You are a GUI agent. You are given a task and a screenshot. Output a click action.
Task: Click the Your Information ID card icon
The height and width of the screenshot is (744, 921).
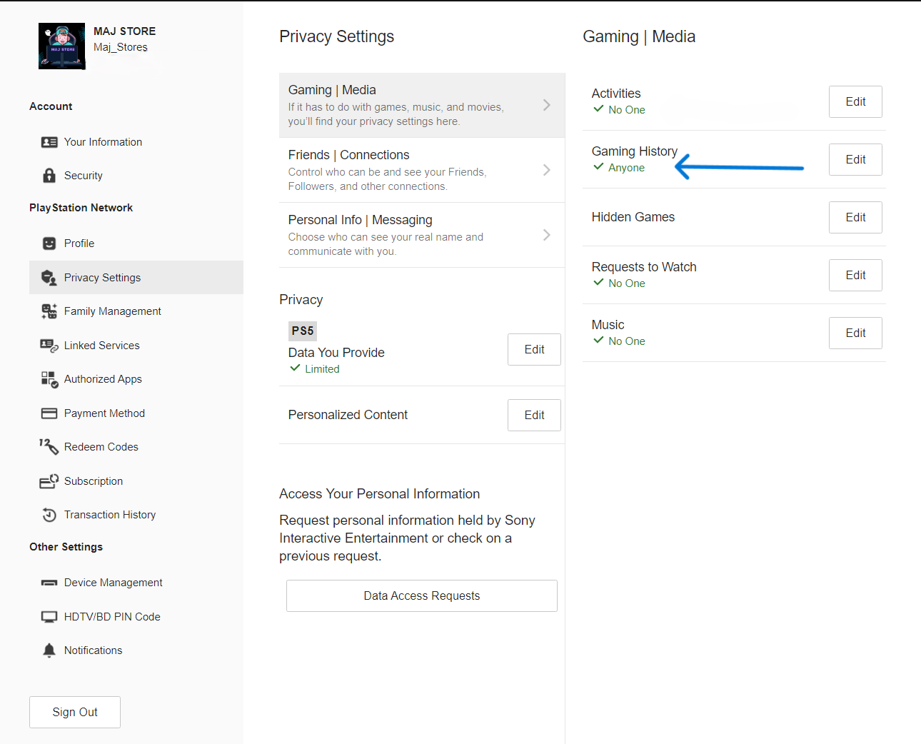(49, 142)
